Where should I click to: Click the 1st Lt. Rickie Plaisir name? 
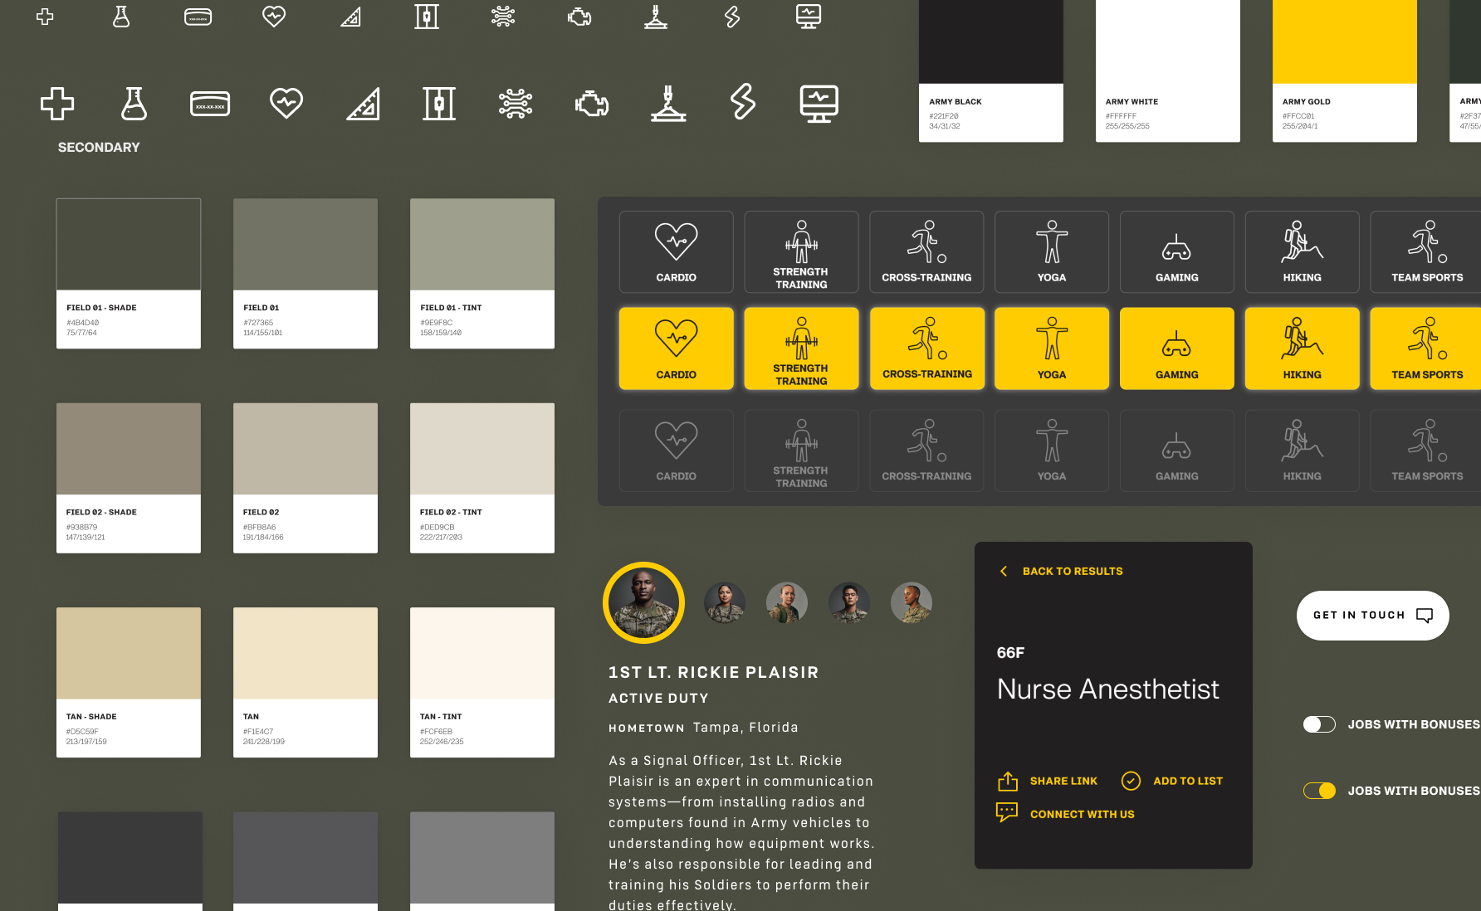714,672
